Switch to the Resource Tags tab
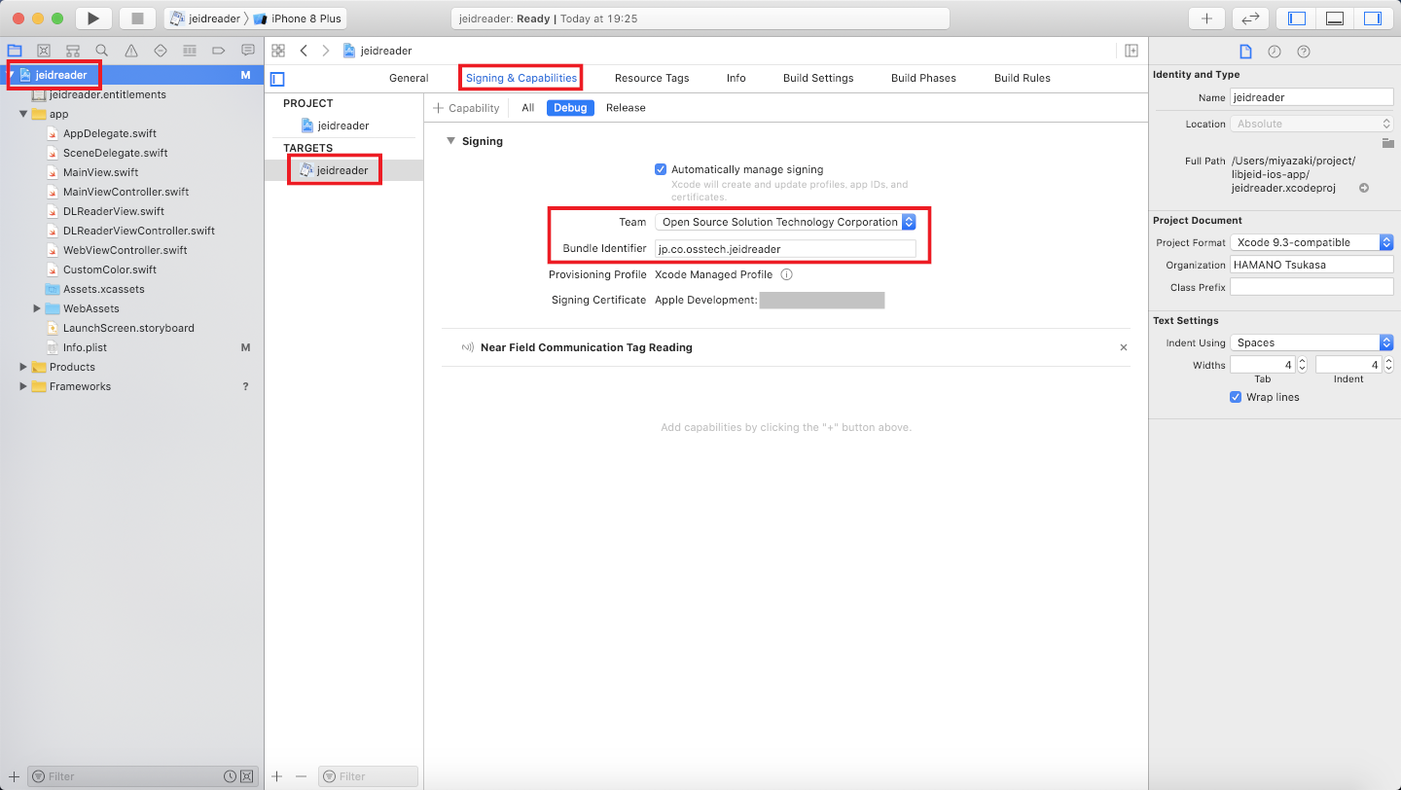 [652, 78]
